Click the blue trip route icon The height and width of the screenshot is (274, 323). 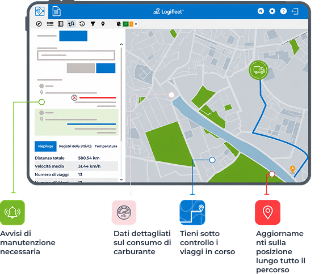click(192, 212)
